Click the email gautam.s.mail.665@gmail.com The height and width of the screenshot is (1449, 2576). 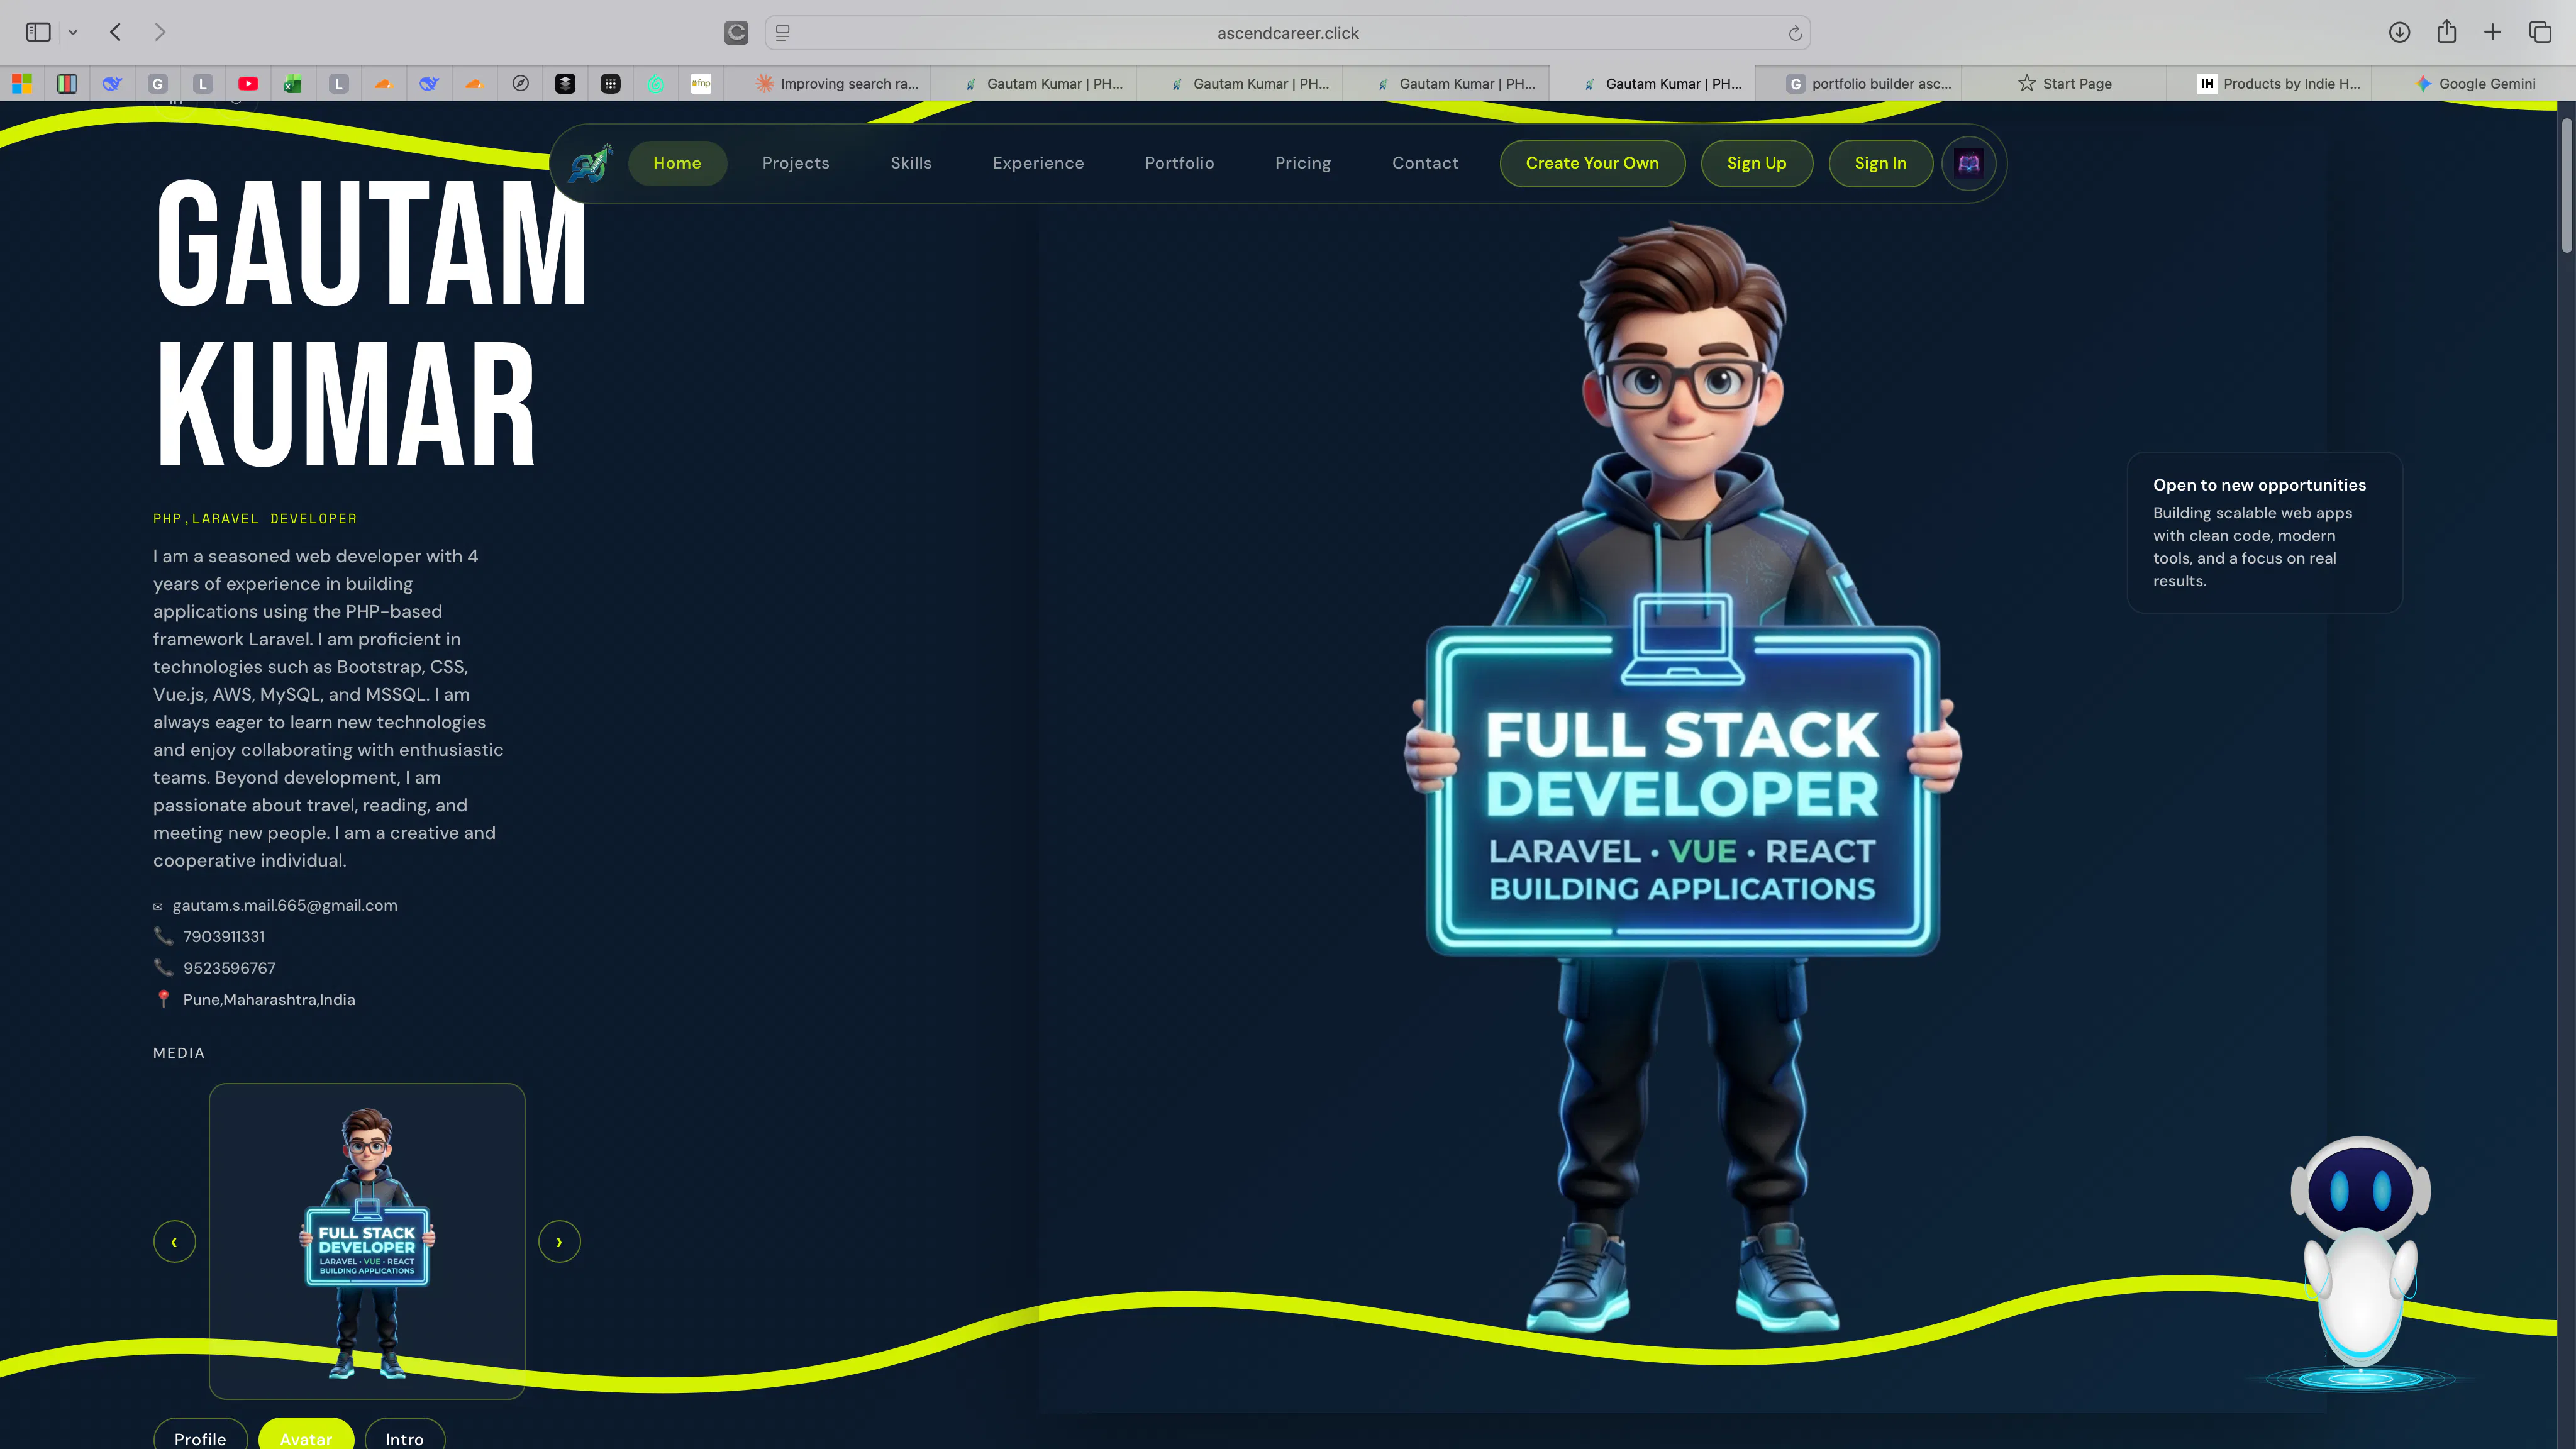(285, 905)
